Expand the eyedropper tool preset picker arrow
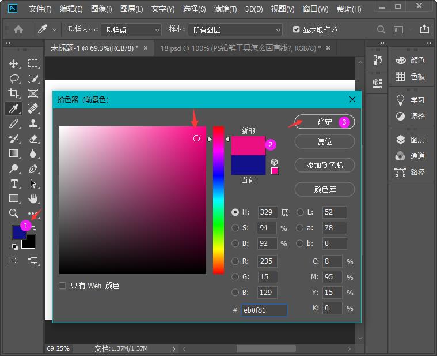 [x=54, y=29]
